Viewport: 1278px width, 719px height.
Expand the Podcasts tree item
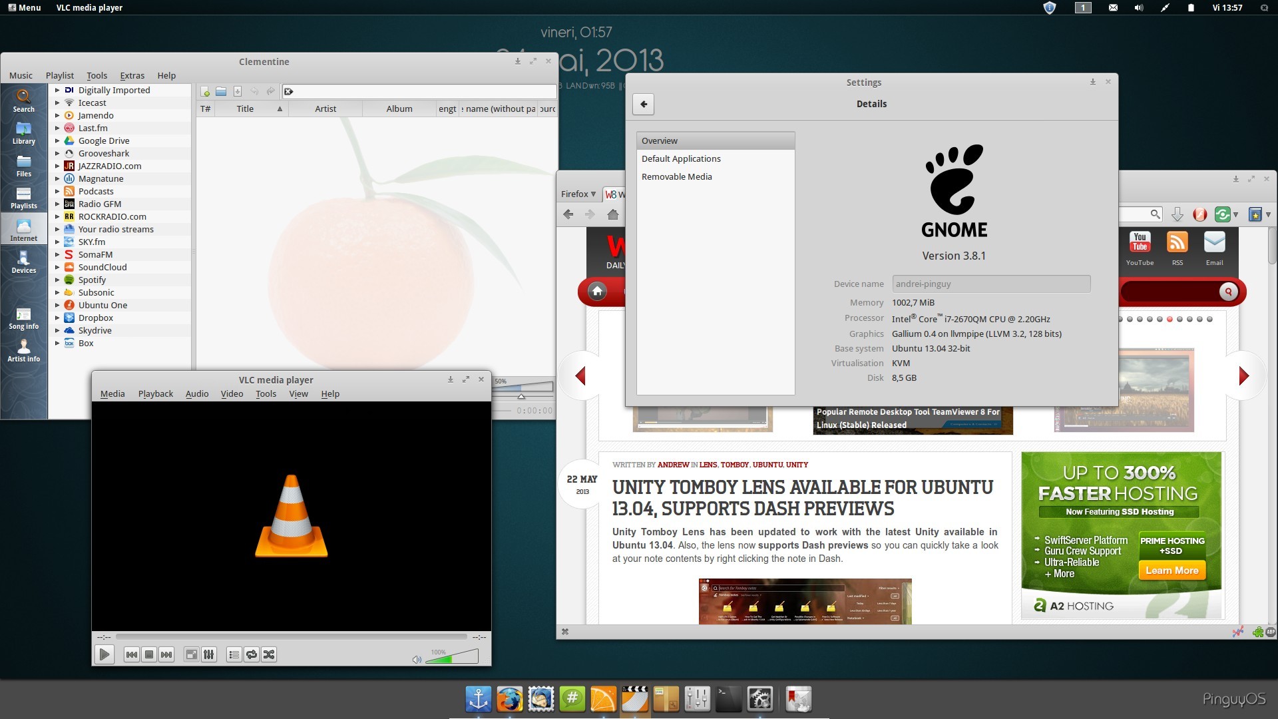click(57, 191)
